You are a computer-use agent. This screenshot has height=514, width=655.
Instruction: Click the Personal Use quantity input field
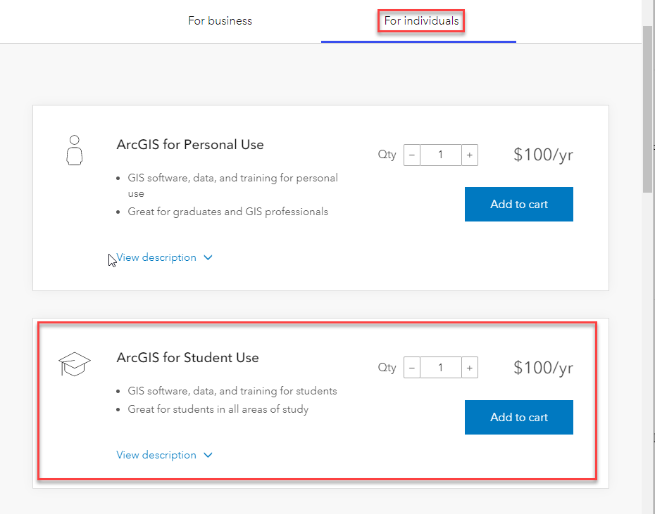click(x=441, y=155)
